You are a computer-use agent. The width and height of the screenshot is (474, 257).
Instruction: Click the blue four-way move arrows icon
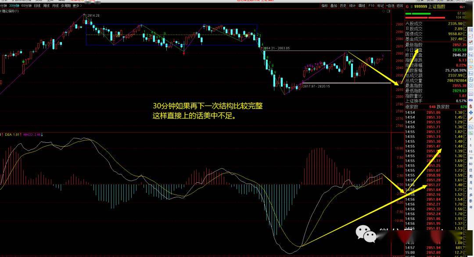(x=470, y=112)
